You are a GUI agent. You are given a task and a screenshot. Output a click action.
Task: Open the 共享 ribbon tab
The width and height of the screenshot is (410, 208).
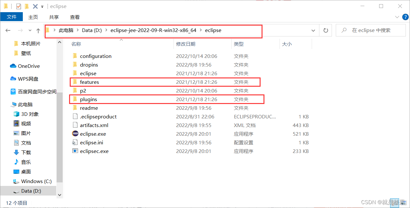click(54, 17)
